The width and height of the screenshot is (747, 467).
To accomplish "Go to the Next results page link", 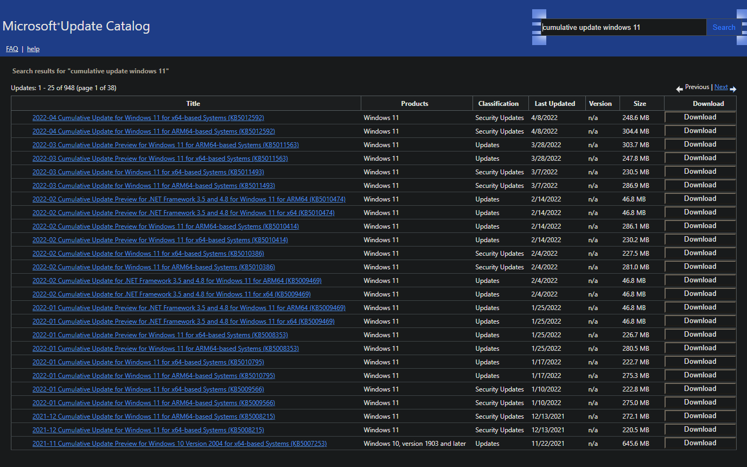I will [x=721, y=87].
